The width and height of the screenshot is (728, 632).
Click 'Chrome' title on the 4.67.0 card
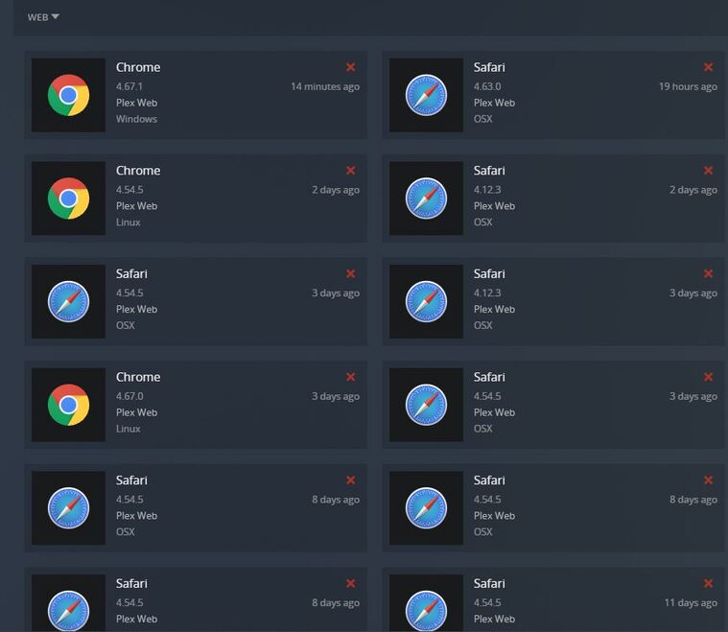[138, 377]
